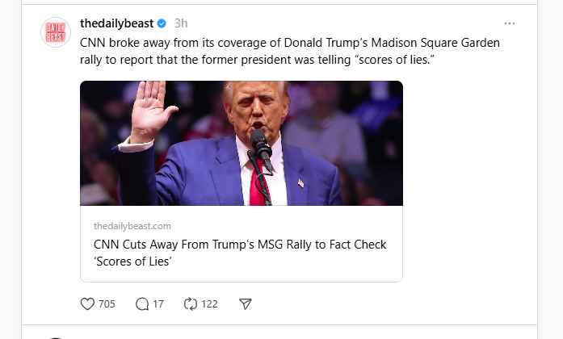Click the 'Scores of Lies' second headline line
The width and height of the screenshot is (563, 339).
[x=134, y=262]
